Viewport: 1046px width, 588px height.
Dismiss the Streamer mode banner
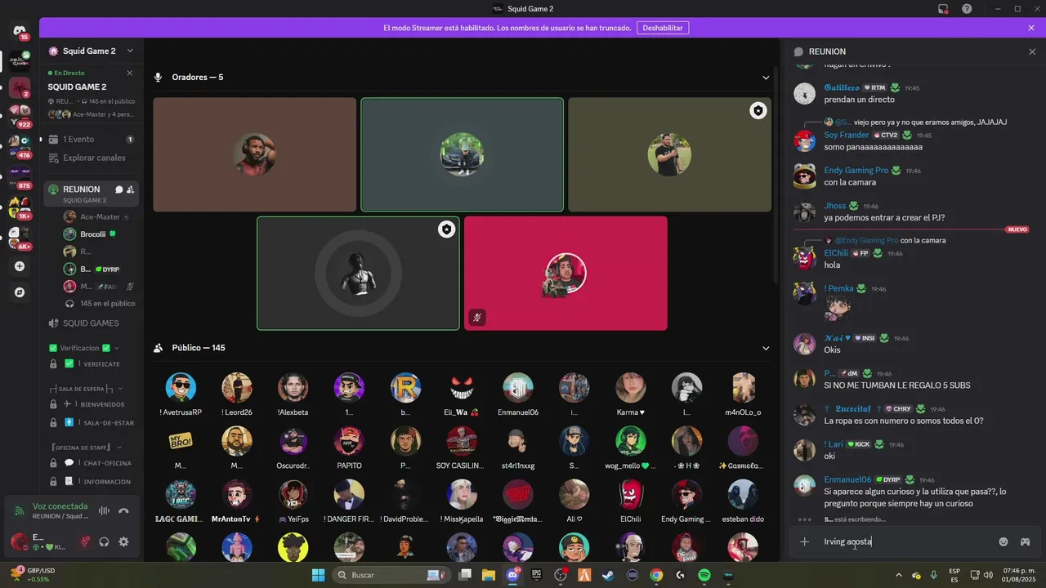(1031, 28)
